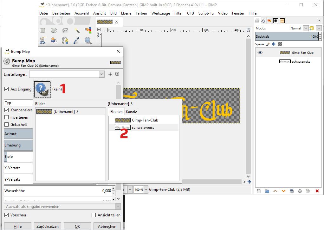
Task: Open layers dock configuration menu arrow
Action: tap(320, 21)
